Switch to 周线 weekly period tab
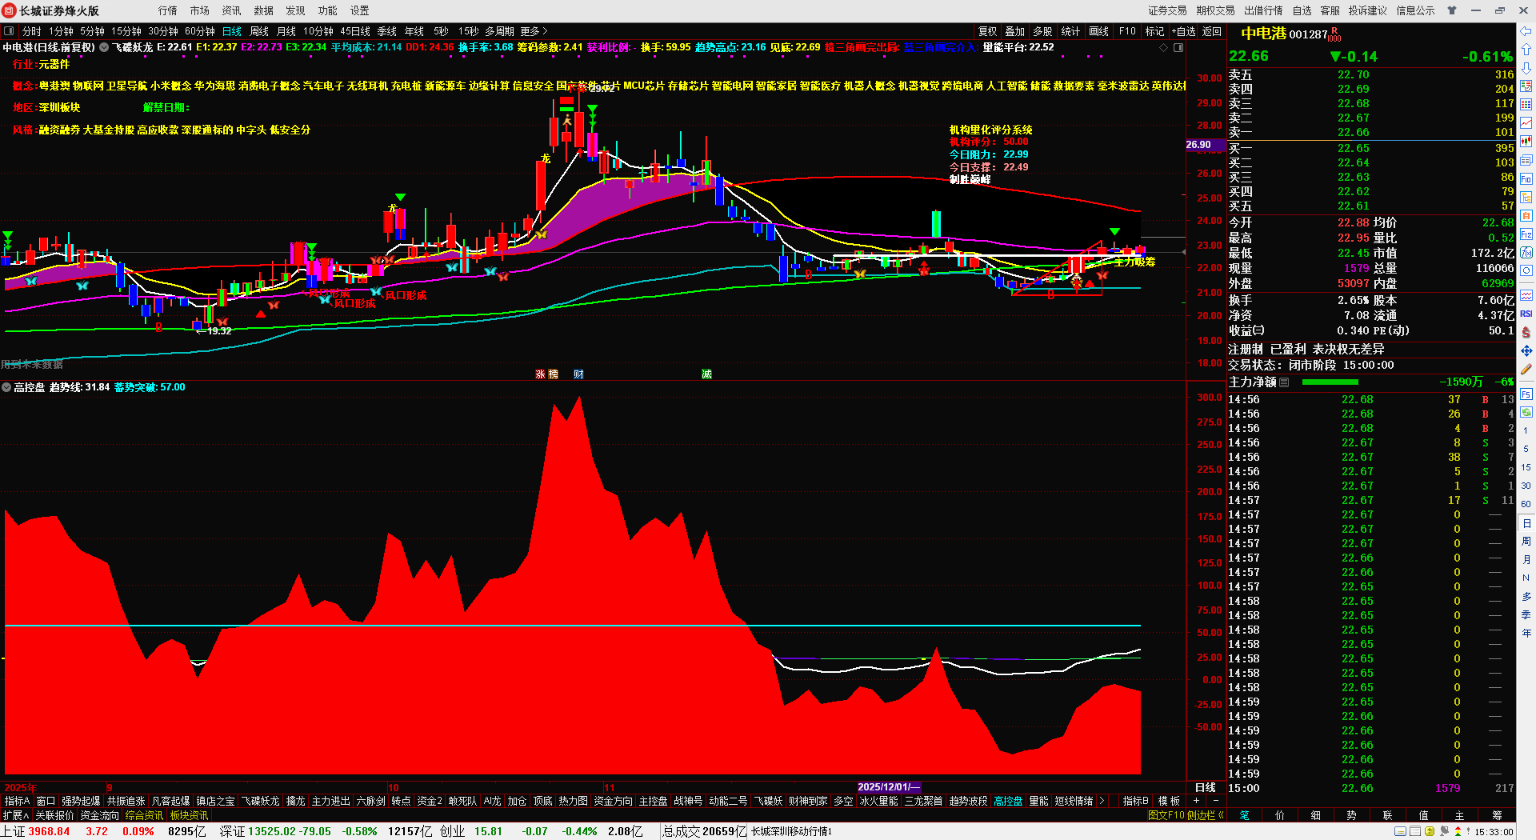 pos(259,31)
